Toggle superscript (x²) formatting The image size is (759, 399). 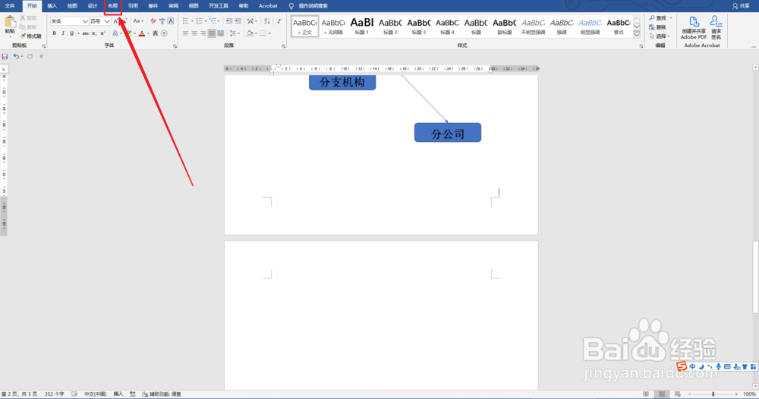[102, 33]
